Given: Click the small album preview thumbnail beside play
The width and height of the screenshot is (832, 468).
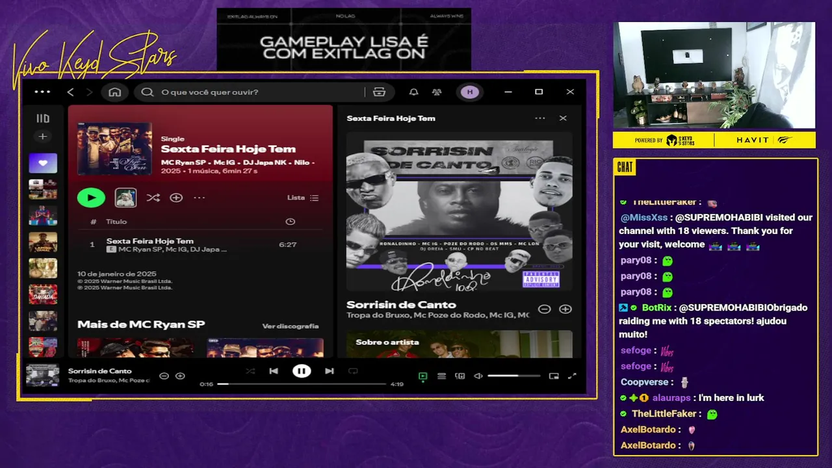Looking at the screenshot, I should coord(125,198).
